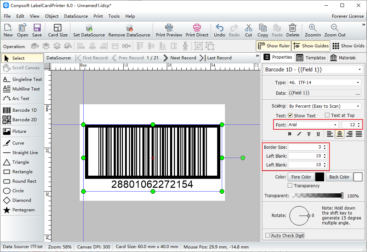
Task: Choose the Round Rect shape tool
Action: (22, 181)
